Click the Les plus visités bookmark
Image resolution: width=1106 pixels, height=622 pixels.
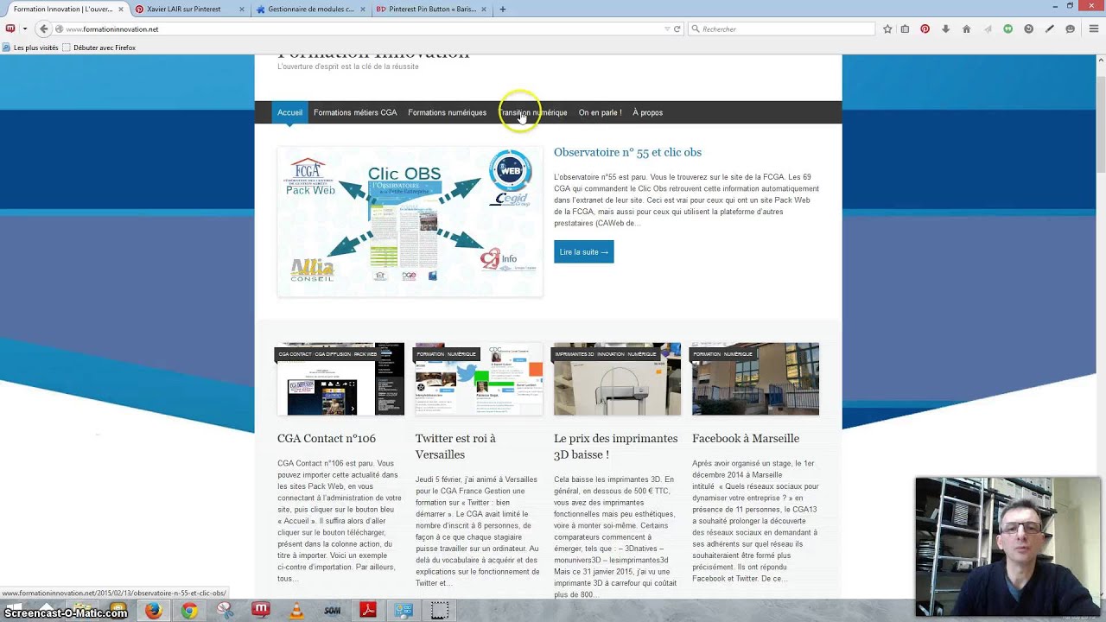31,48
